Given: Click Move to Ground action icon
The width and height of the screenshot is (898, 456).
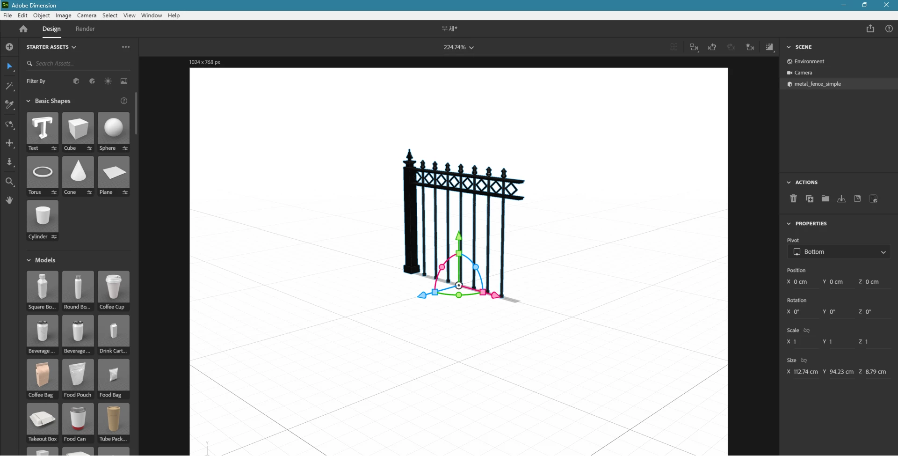Looking at the screenshot, I should click(841, 199).
